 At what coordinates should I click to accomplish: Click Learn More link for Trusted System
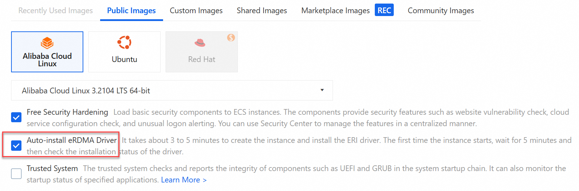coord(183,180)
